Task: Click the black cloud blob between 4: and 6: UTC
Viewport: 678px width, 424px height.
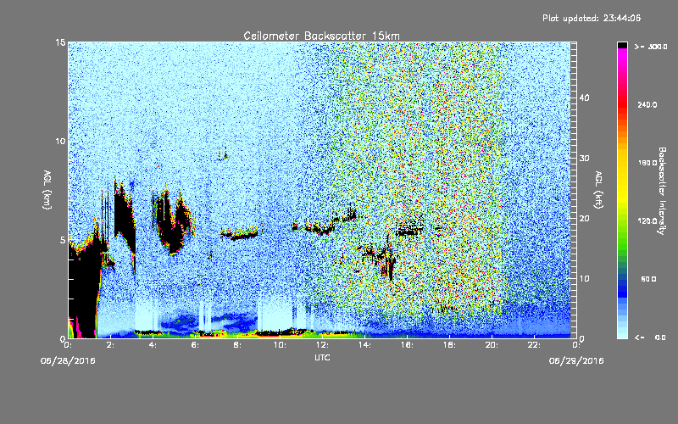Action: 174,225
